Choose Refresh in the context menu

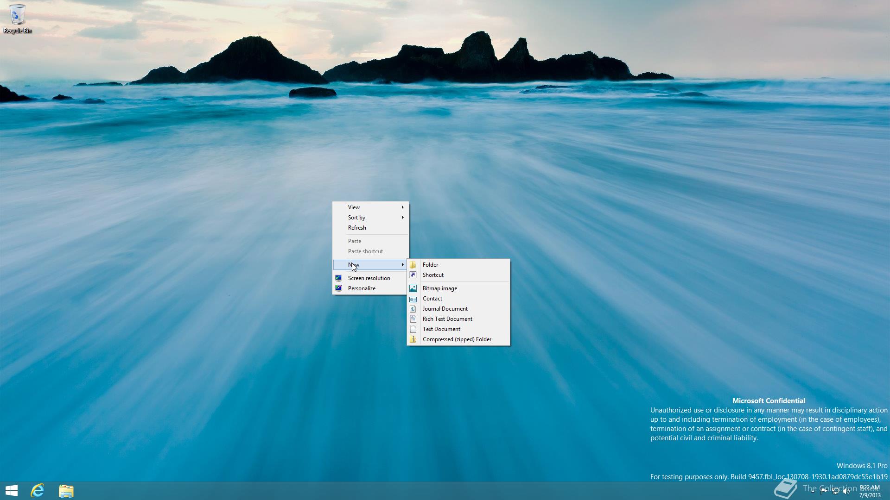[x=371, y=227]
